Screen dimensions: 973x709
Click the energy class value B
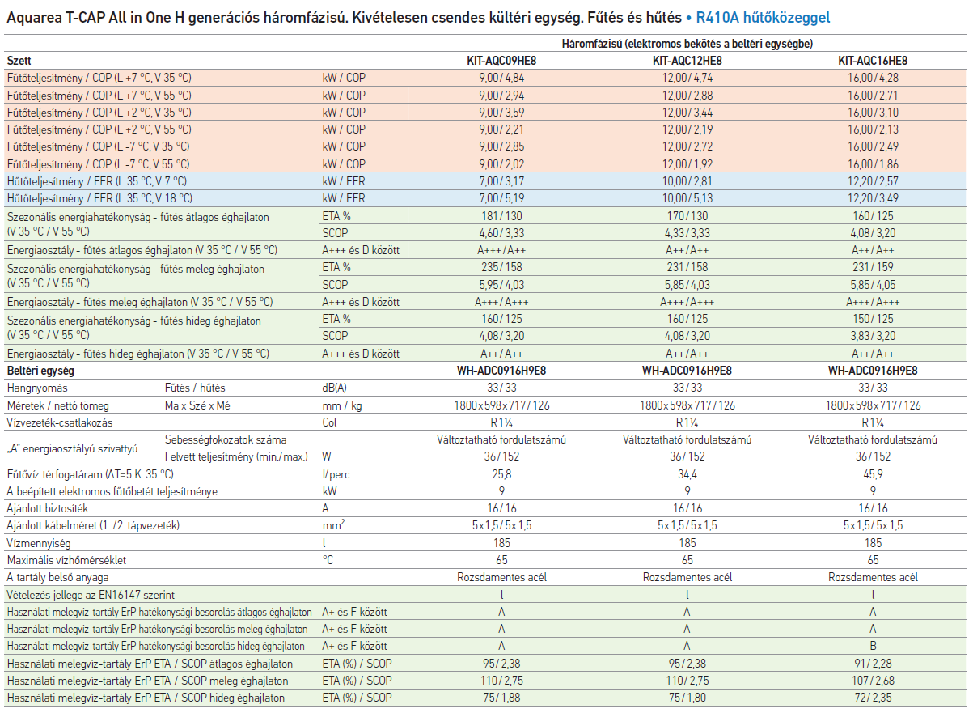[873, 646]
